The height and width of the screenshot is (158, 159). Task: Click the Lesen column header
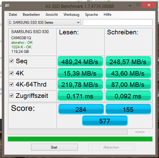click(69, 32)
